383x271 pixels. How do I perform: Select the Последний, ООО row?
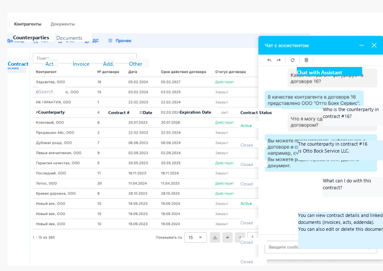[146, 173]
